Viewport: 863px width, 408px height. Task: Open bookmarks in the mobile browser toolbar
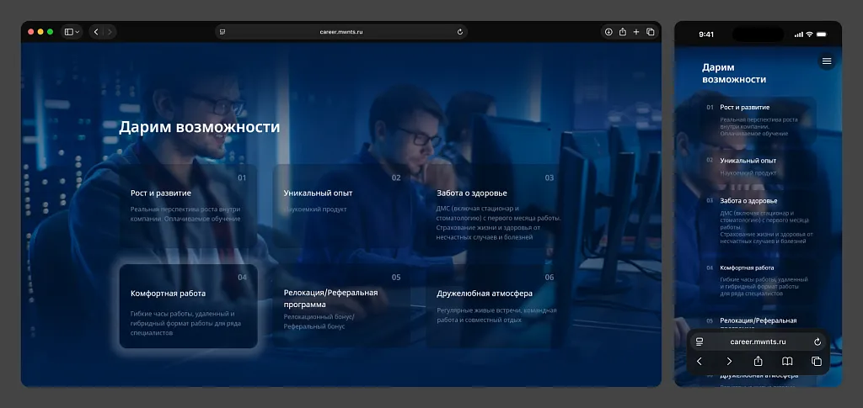[x=787, y=361]
